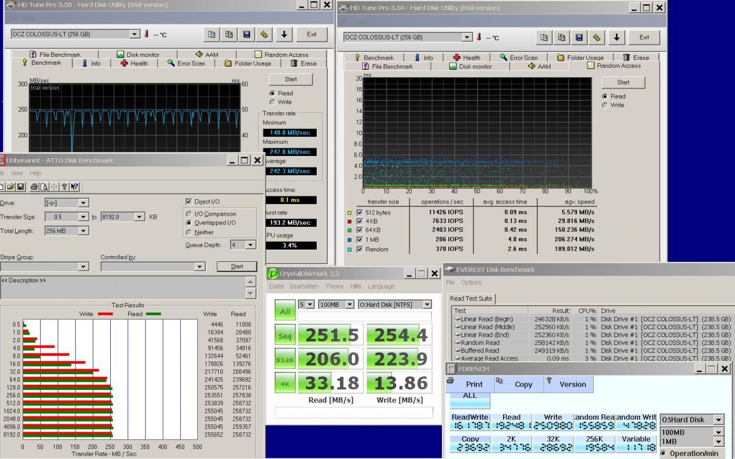Open Theme menu in CrystalDiskMark

click(x=334, y=286)
